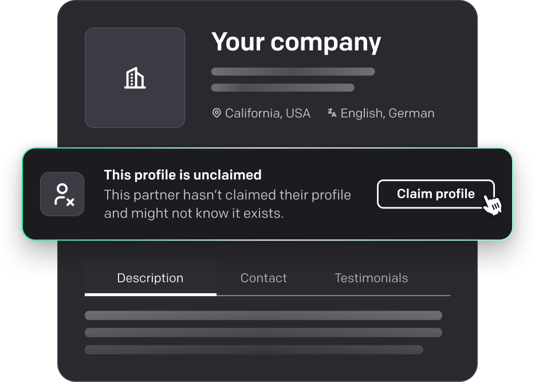Viewport: 535px width, 382px height.
Task: Select the English, German language text
Action: pyautogui.click(x=387, y=113)
